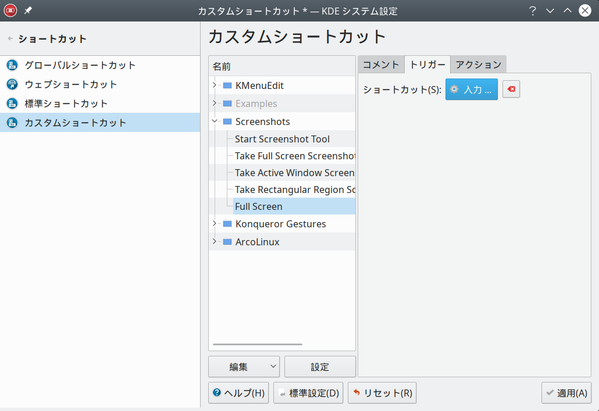Click the title bar question mark help icon

[x=532, y=11]
